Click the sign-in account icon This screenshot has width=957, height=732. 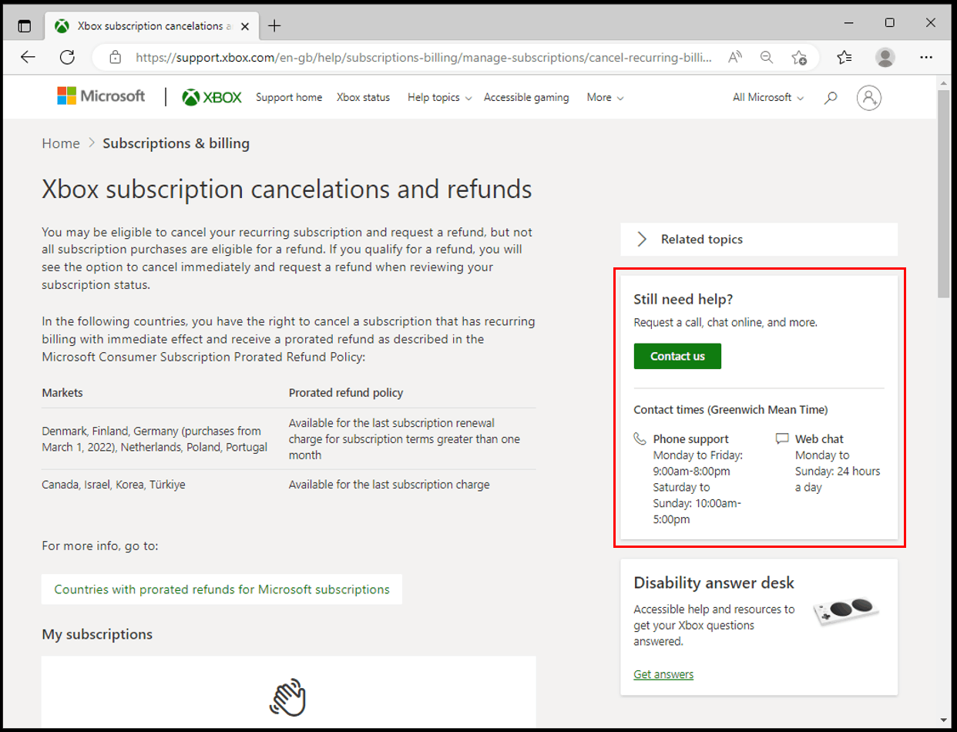click(x=869, y=97)
